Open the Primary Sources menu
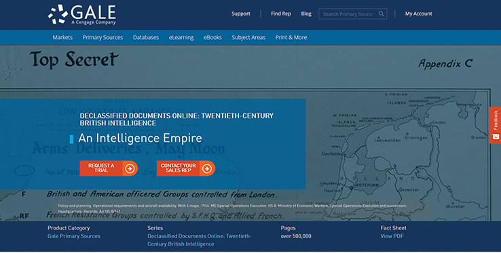The height and width of the screenshot is (253, 501). [103, 37]
